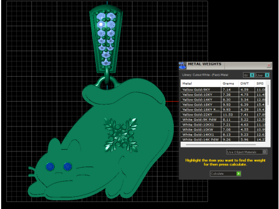Image resolution: width=279 pixels, height=209 pixels.
Task: Click the Library: Cutout White label
Action: pos(205,75)
